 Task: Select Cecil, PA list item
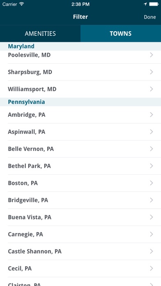pos(80,268)
